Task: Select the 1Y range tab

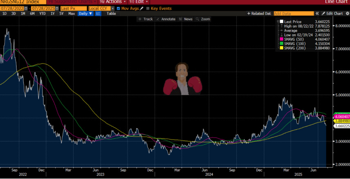Action: click(52, 13)
